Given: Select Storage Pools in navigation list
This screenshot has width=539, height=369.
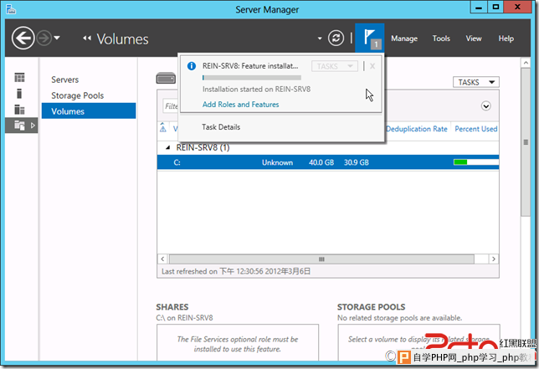Looking at the screenshot, I should tap(77, 95).
